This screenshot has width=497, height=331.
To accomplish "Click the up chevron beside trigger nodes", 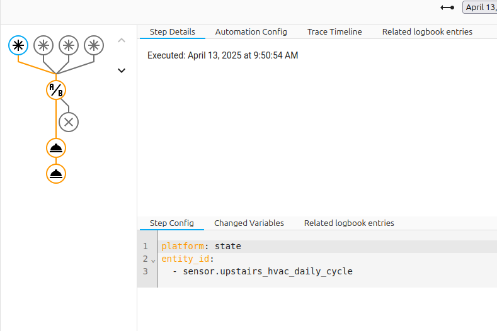I will 122,41.
